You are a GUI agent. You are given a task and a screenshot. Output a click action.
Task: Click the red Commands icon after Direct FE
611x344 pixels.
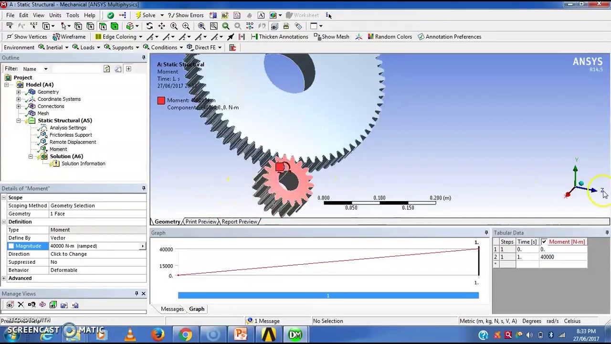[232, 47]
